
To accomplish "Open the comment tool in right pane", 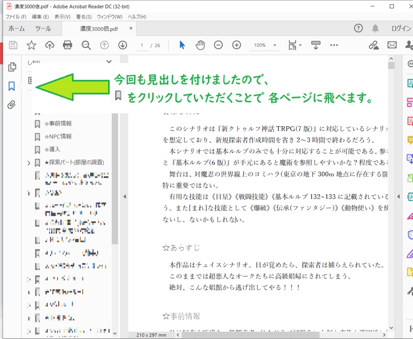I will 410,140.
